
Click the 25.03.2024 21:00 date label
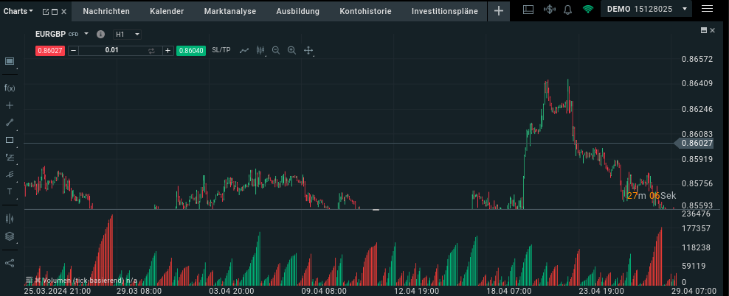[58, 292]
